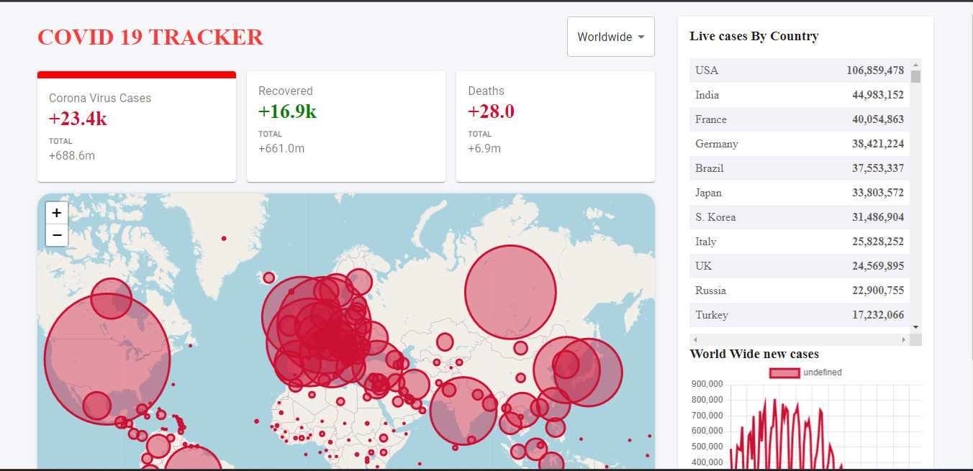Click the value 44,983,152

point(878,95)
